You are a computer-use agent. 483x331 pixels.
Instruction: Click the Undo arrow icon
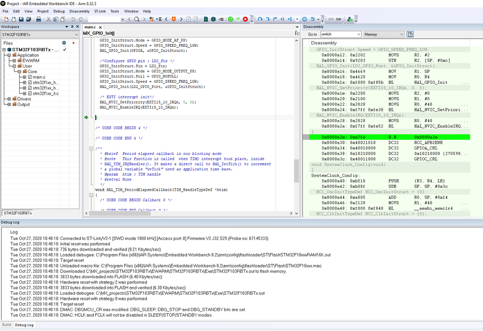click(73, 19)
